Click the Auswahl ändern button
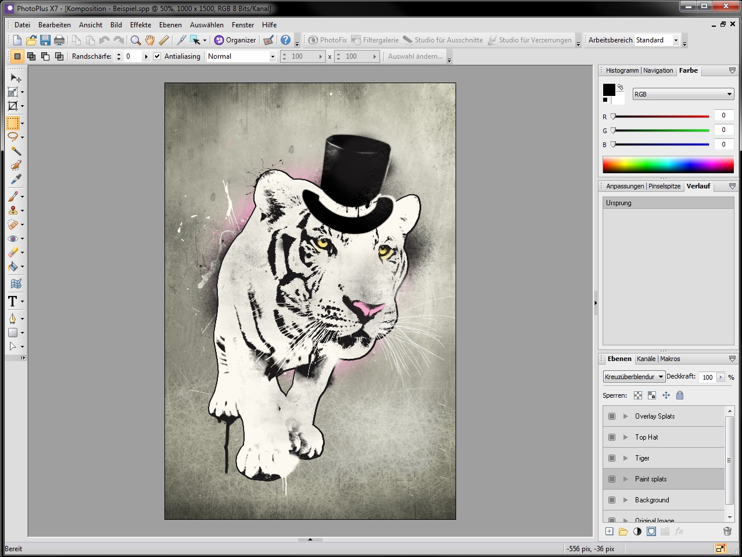Screen dimensions: 742x557 (415, 56)
